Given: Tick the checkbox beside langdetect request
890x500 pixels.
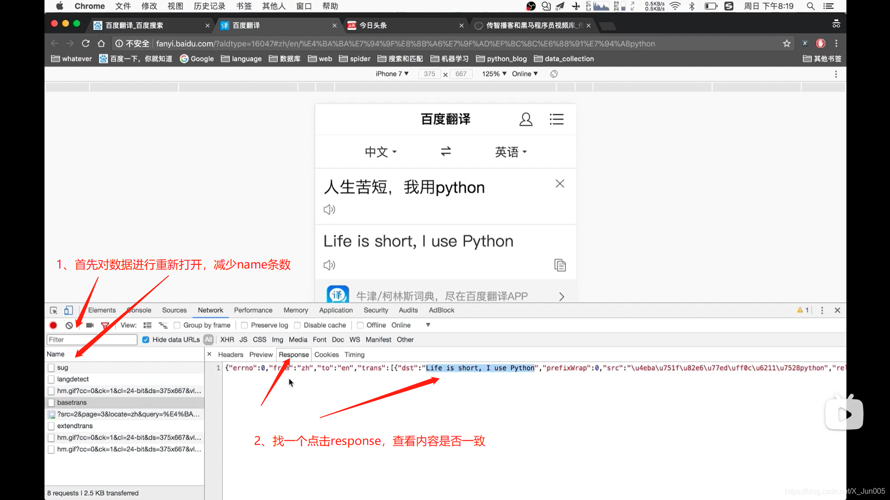Looking at the screenshot, I should [51, 379].
